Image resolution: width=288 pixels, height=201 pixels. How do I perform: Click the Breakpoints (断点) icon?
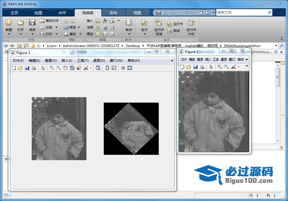pos(129,23)
